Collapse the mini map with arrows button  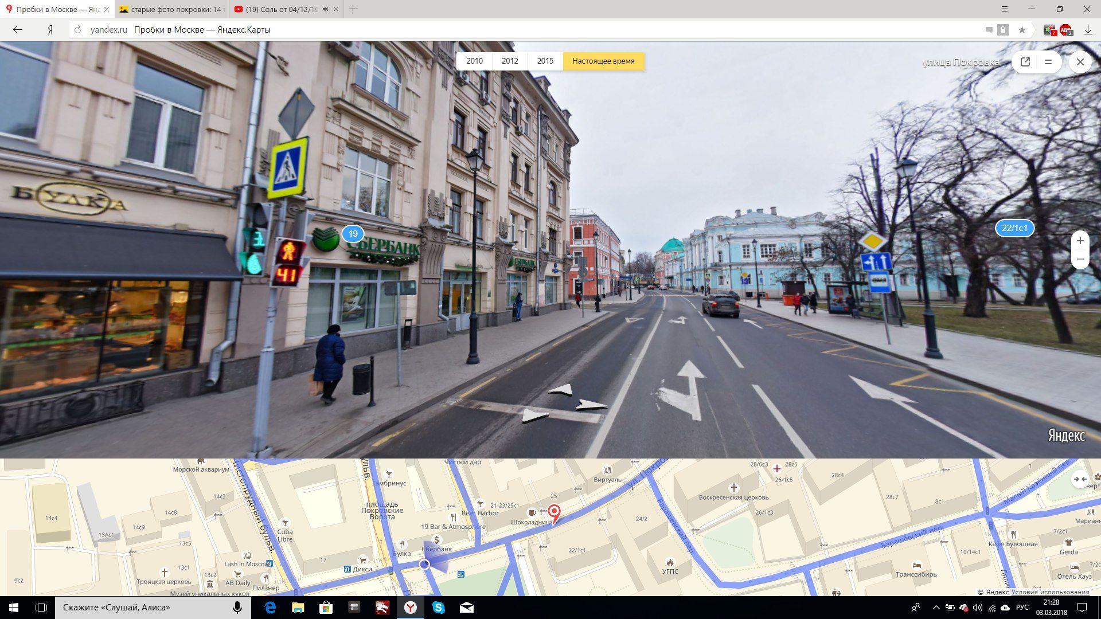click(1080, 479)
